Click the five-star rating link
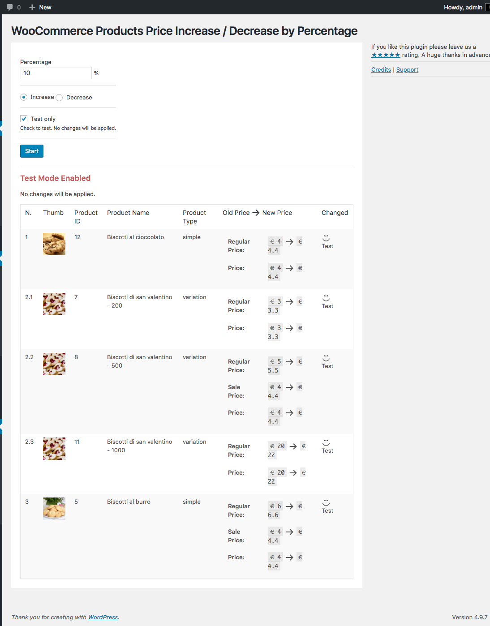 click(x=386, y=55)
